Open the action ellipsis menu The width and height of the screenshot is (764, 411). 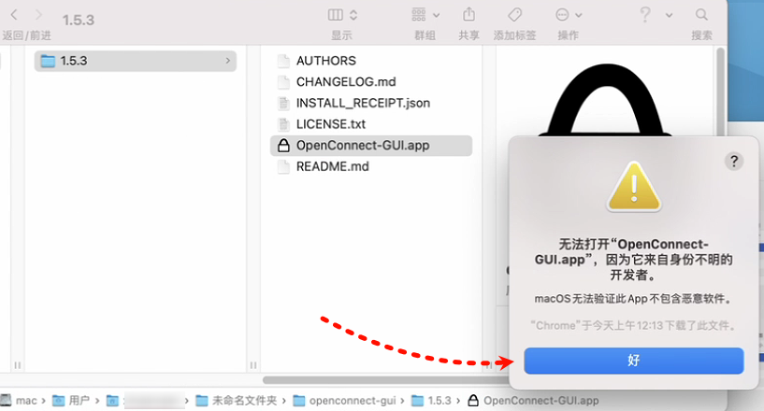569,15
